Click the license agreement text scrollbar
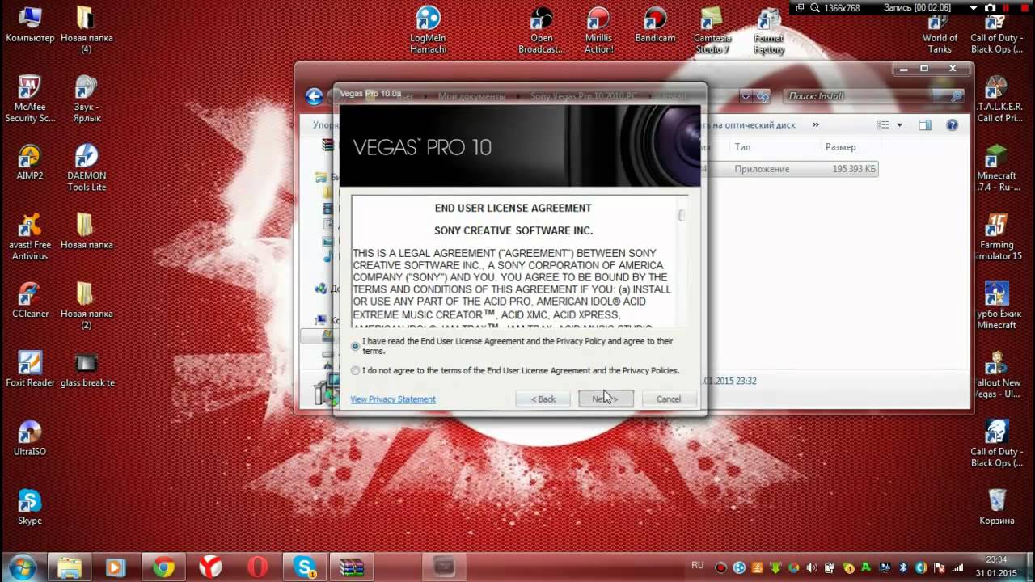1035x582 pixels. (682, 215)
